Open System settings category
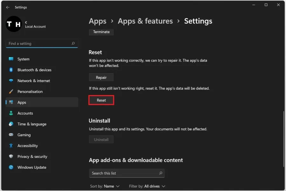286x191 pixels. point(42,59)
